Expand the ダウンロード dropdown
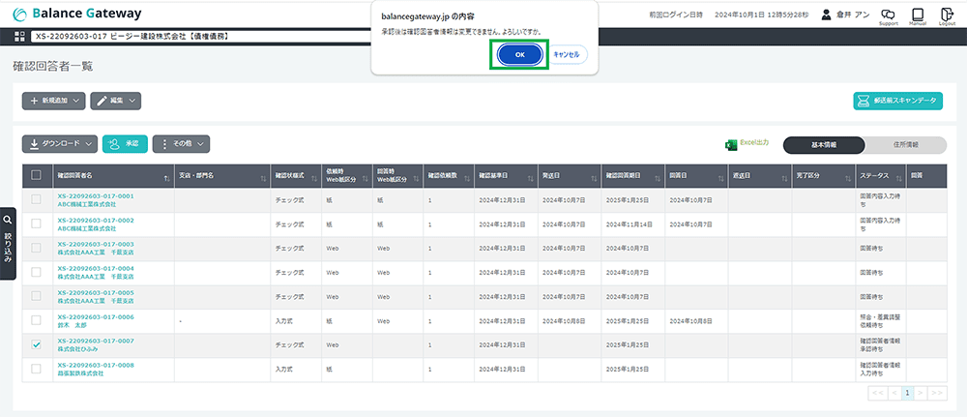Viewport: 967px width, 417px height. 60,143
